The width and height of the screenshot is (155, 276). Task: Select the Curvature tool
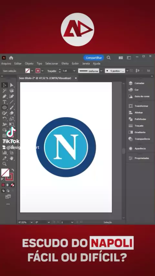coord(12,96)
